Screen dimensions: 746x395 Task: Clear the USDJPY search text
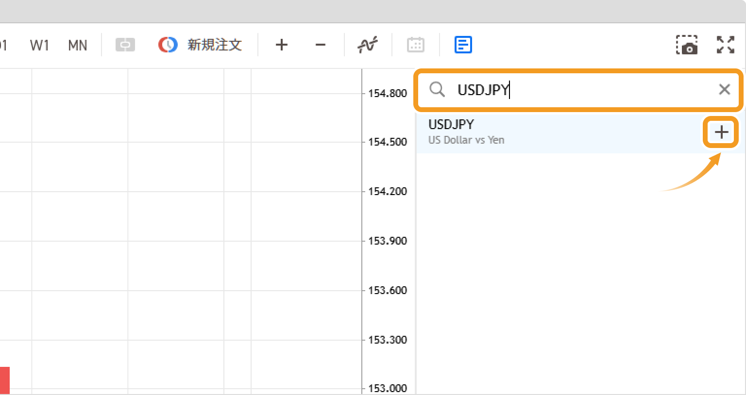click(725, 89)
